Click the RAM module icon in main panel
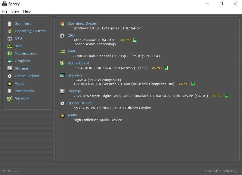 62,52
